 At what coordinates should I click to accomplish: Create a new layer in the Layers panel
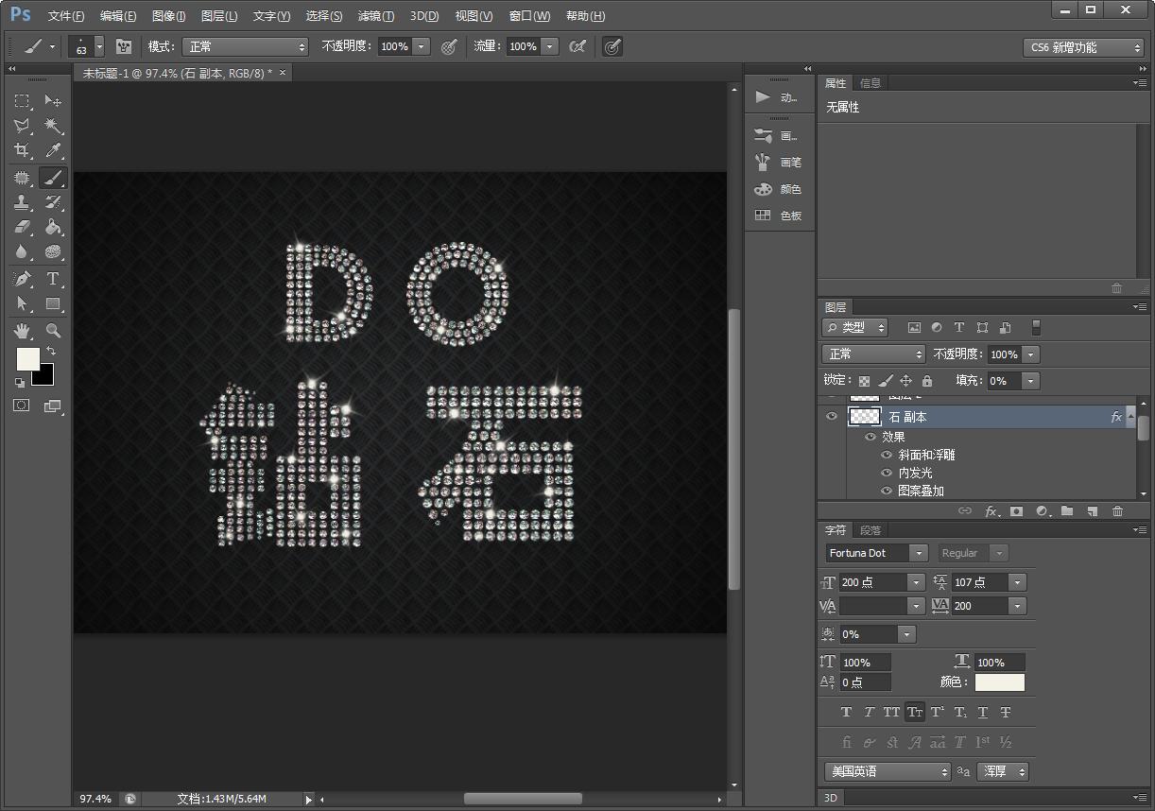click(x=1094, y=510)
